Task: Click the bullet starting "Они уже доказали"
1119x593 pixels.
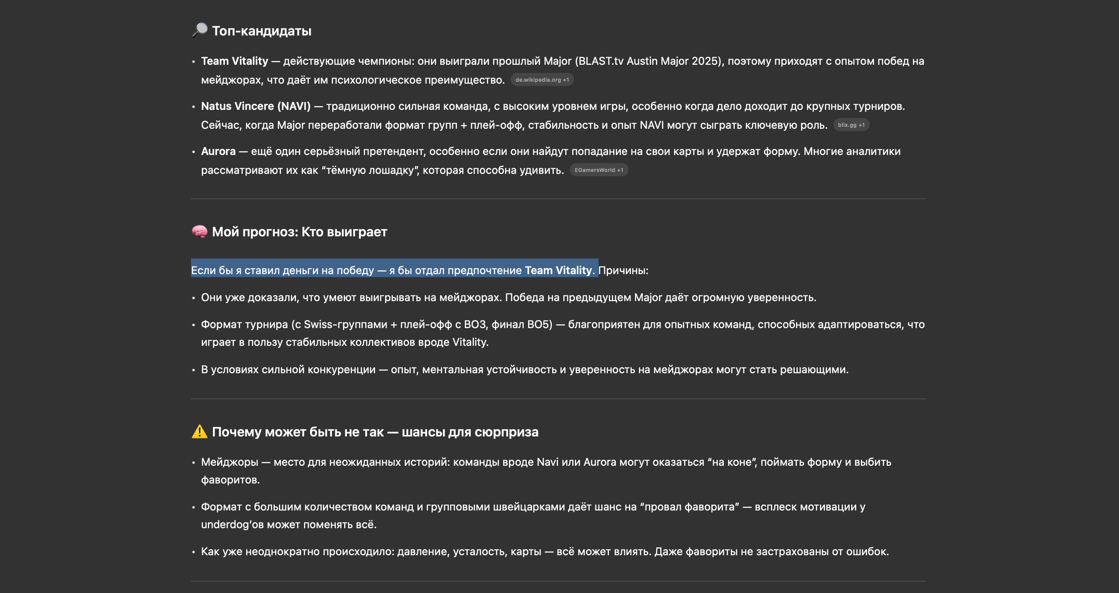Action: 508,297
